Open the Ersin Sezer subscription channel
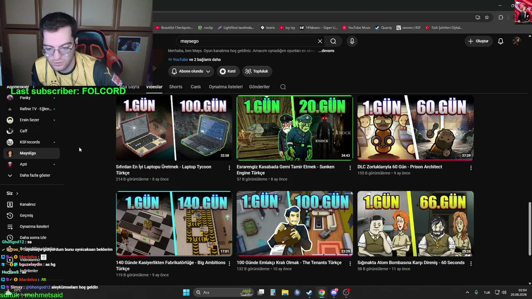The width and height of the screenshot is (532, 299). click(32, 120)
